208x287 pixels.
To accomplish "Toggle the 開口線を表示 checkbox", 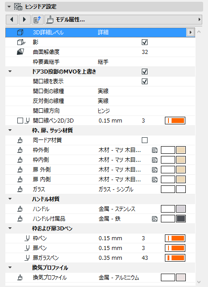I will coord(144,82).
